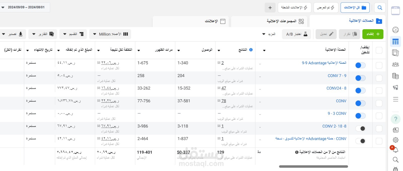Image resolution: width=403 pixels, height=171 pixels.
Task: Turn on the CONV Advantage+ copy campaign switch
Action: coord(360,141)
